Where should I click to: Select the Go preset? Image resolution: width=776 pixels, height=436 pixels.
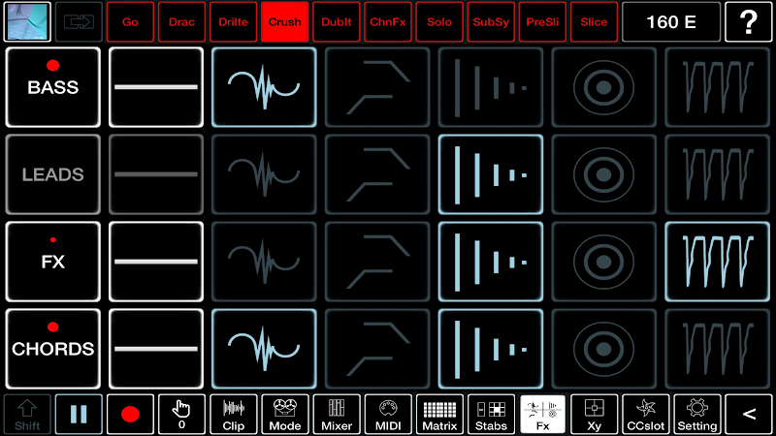coord(130,21)
